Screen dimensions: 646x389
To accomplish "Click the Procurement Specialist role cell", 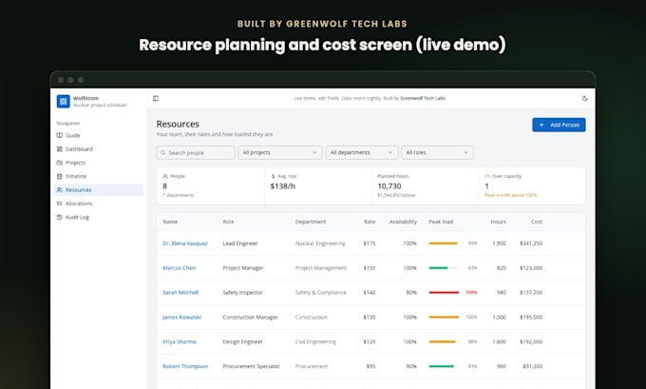I will [252, 366].
